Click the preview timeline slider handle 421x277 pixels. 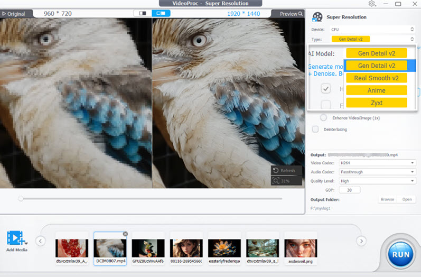[21, 199]
